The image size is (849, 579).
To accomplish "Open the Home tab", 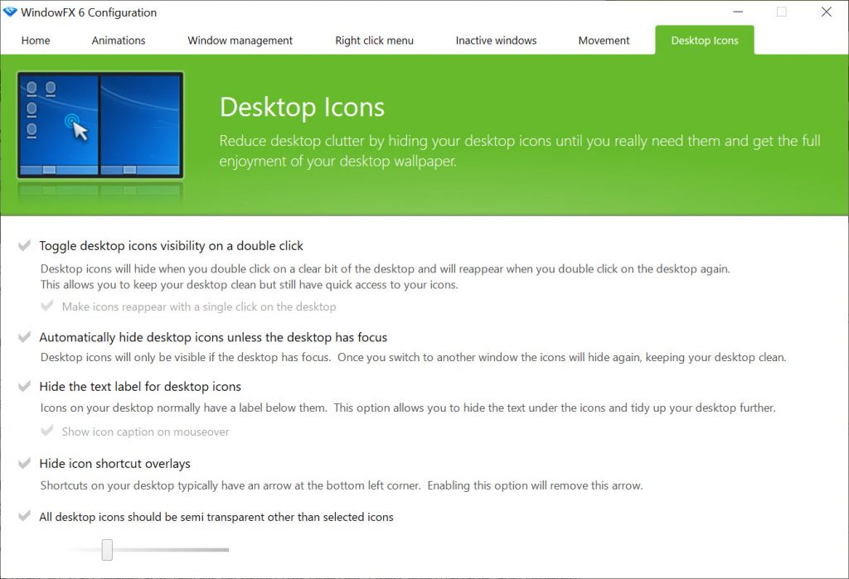I will click(x=36, y=41).
